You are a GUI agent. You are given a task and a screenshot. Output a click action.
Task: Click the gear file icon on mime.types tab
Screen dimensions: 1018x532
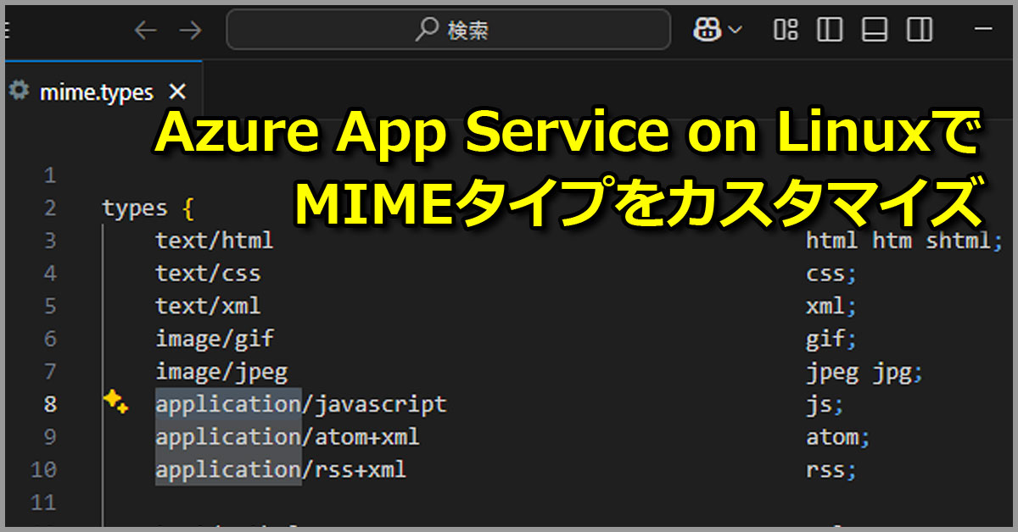18,91
